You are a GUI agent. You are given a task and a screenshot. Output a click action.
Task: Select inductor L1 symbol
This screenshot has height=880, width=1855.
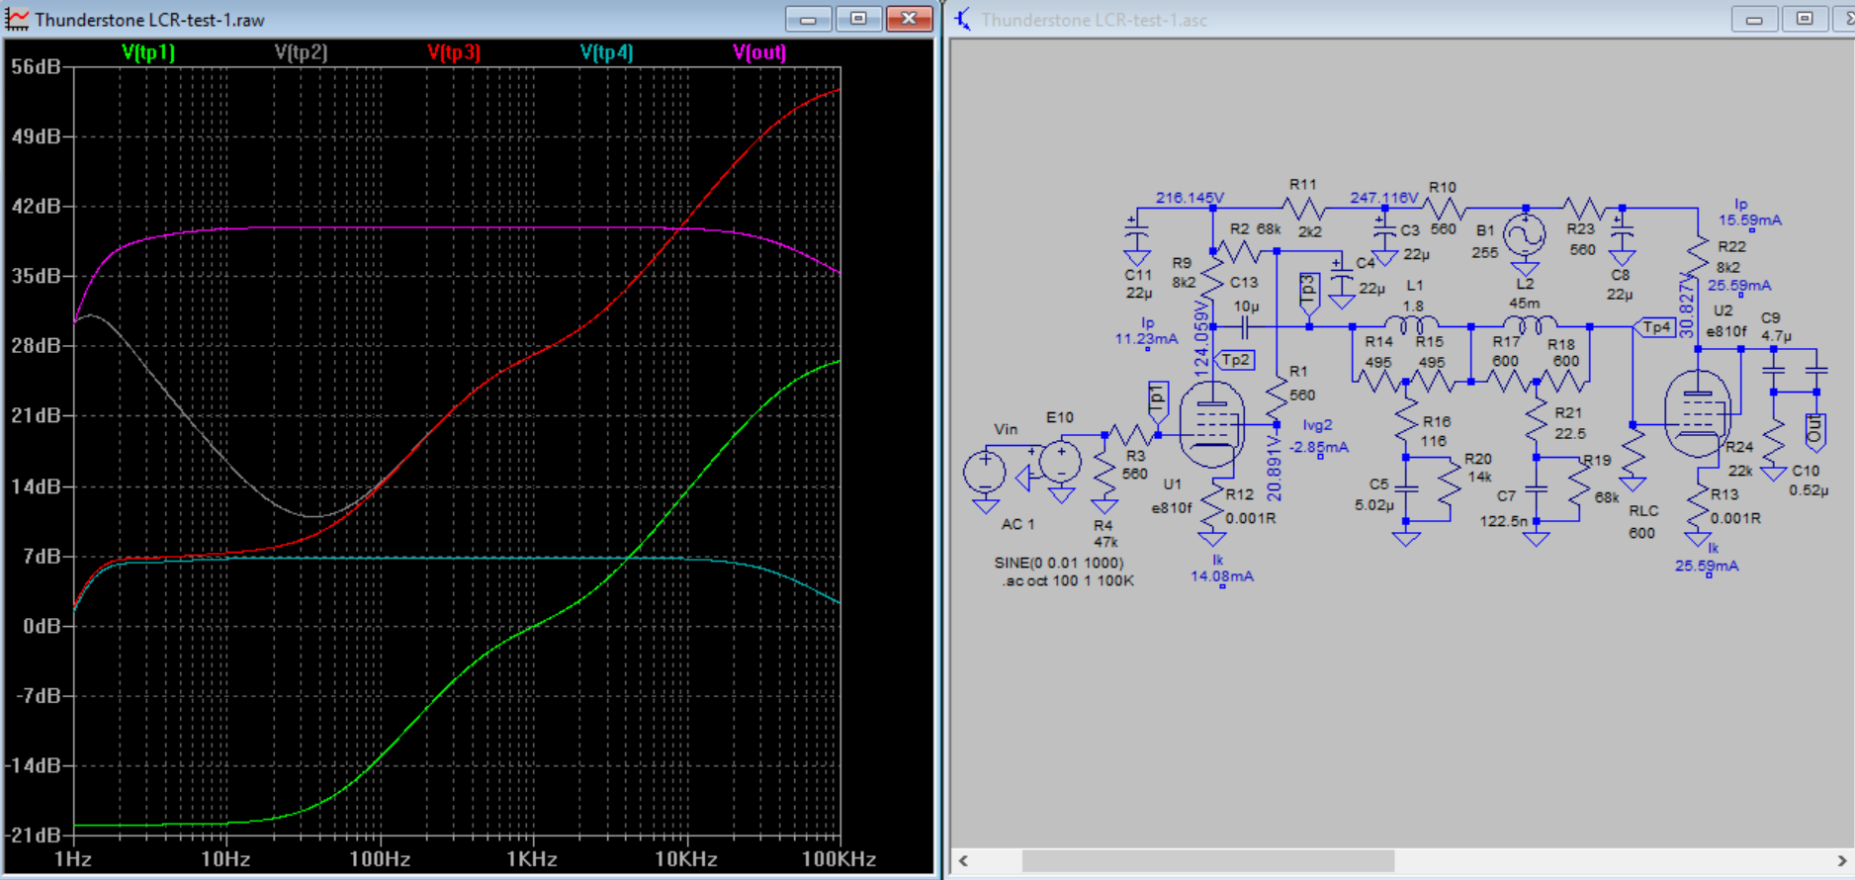(x=1411, y=323)
